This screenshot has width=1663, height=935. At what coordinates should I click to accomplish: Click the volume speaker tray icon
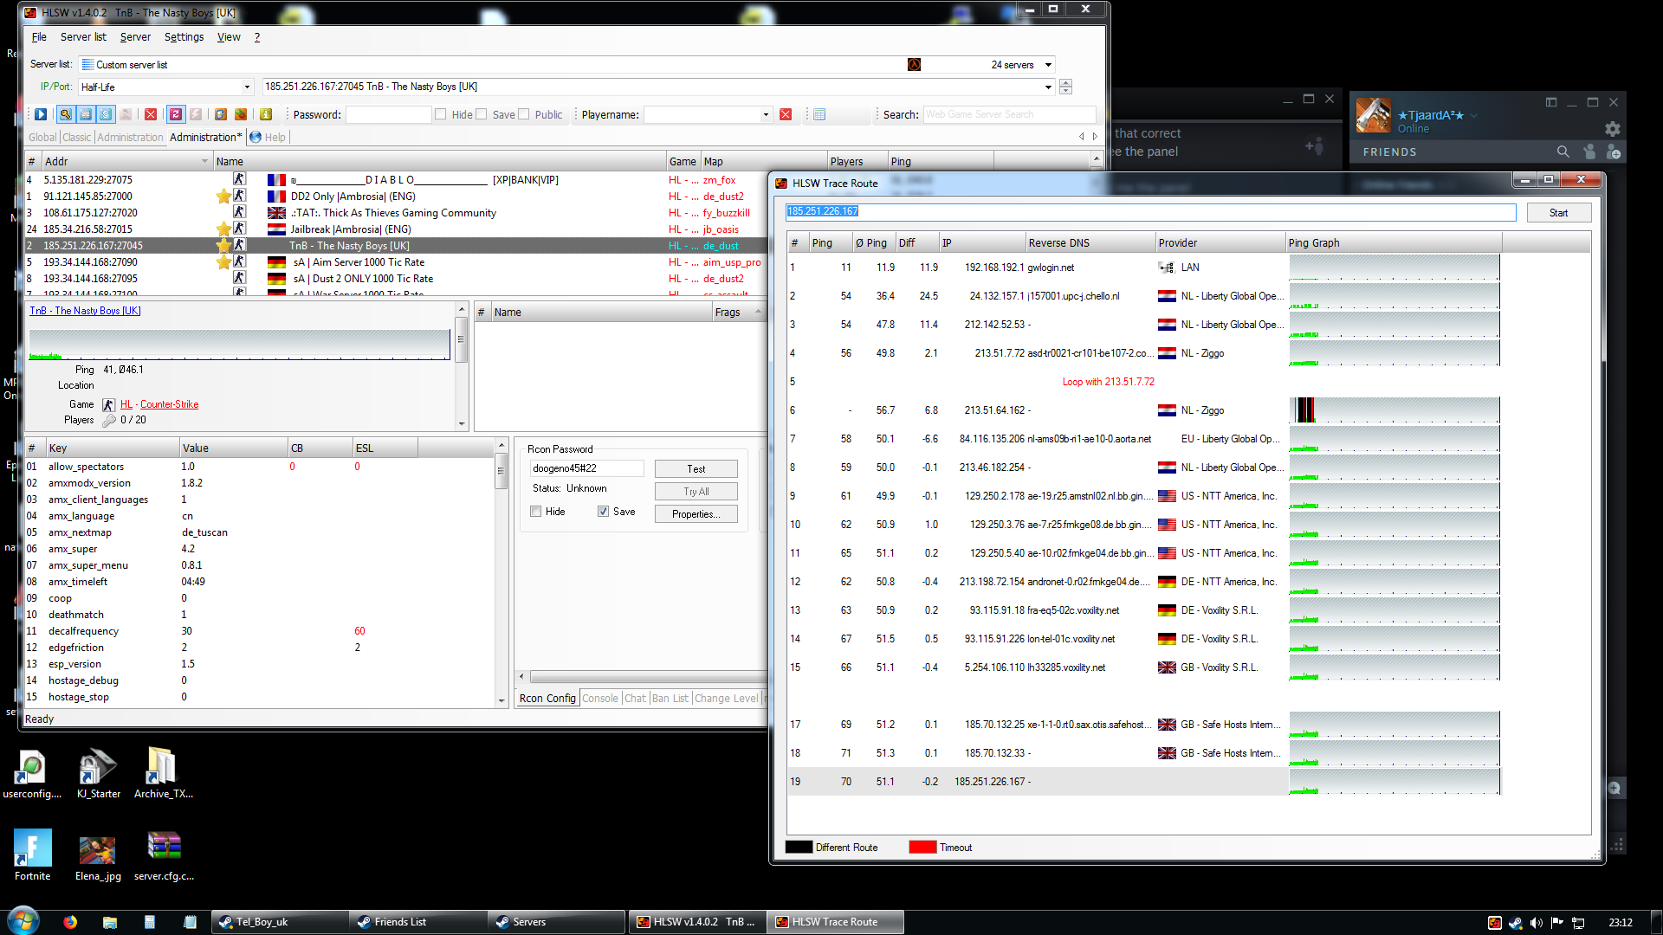coord(1536,923)
